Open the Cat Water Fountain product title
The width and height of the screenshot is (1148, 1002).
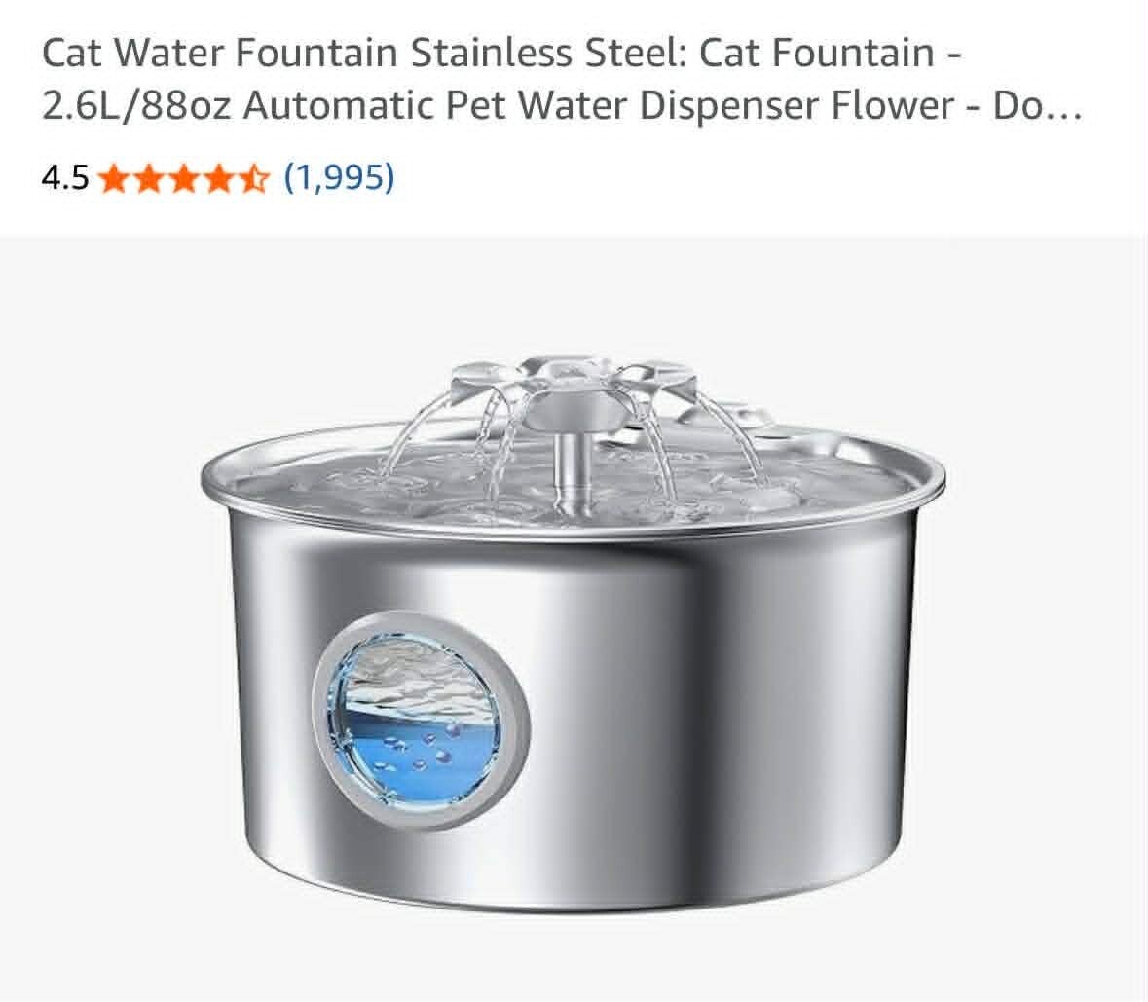pos(562,79)
